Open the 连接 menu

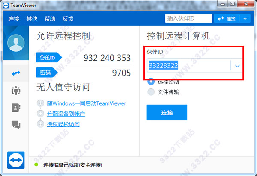pyautogui.click(x=14, y=19)
